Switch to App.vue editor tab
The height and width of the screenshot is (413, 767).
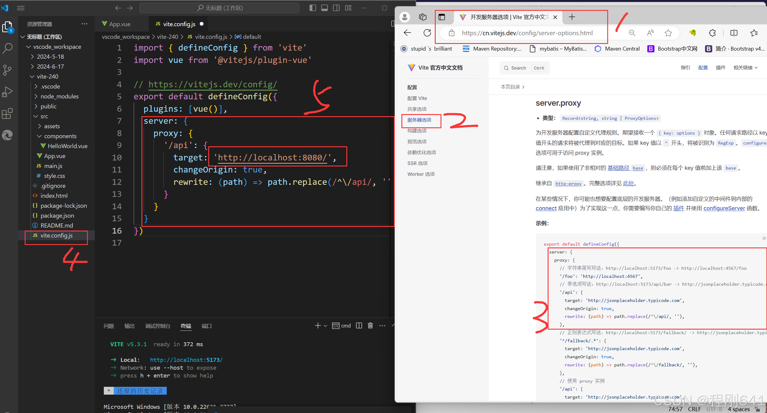pos(119,24)
